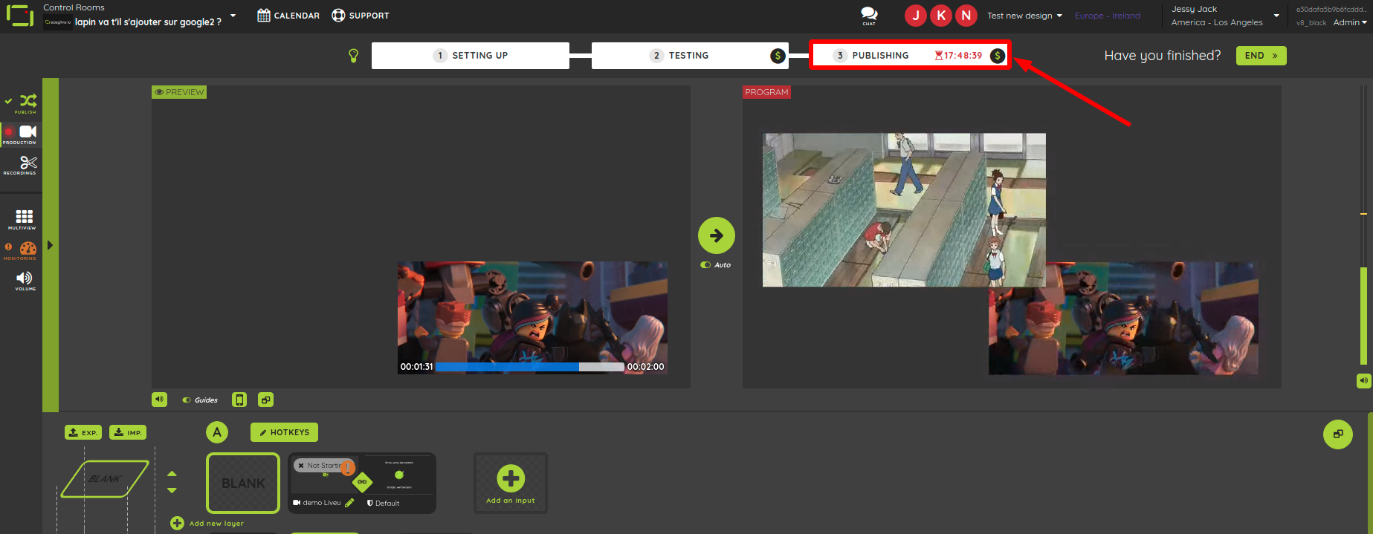Screen dimensions: 1373x534
Task: Go to step 2 Testing
Action: (x=690, y=56)
